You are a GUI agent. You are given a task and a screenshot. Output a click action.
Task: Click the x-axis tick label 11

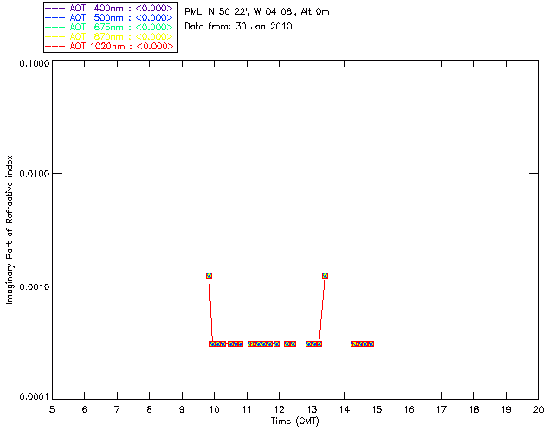tap(247, 409)
